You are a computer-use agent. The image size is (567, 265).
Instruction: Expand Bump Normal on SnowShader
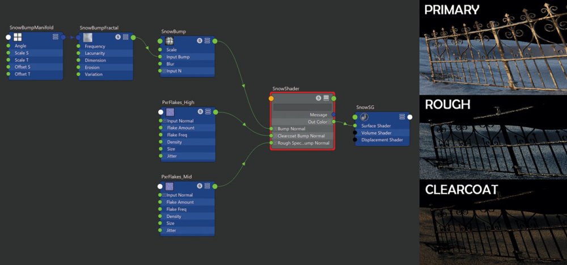click(276, 129)
